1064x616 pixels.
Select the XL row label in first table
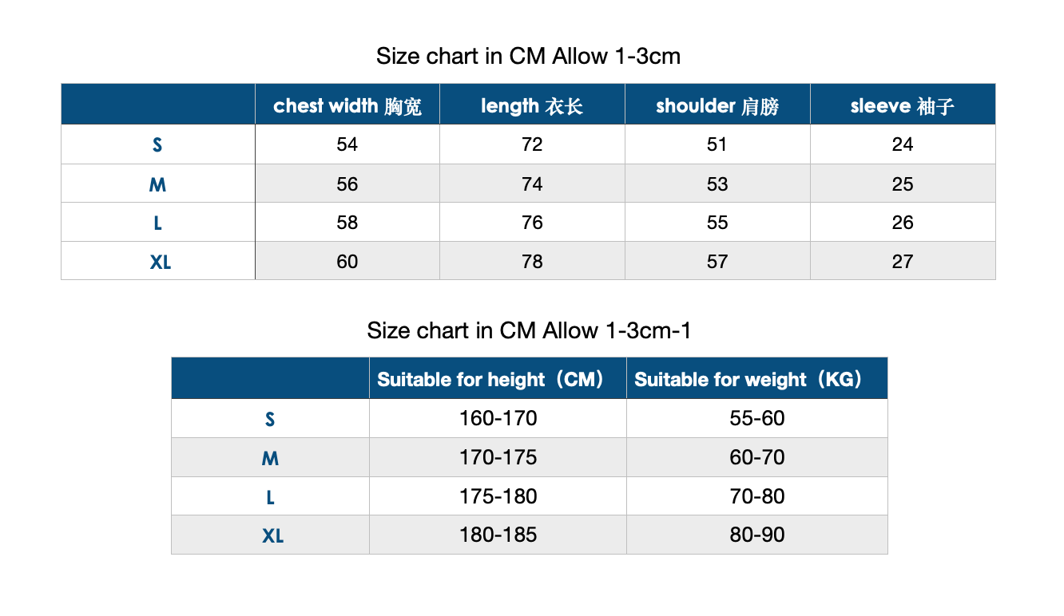tap(158, 261)
